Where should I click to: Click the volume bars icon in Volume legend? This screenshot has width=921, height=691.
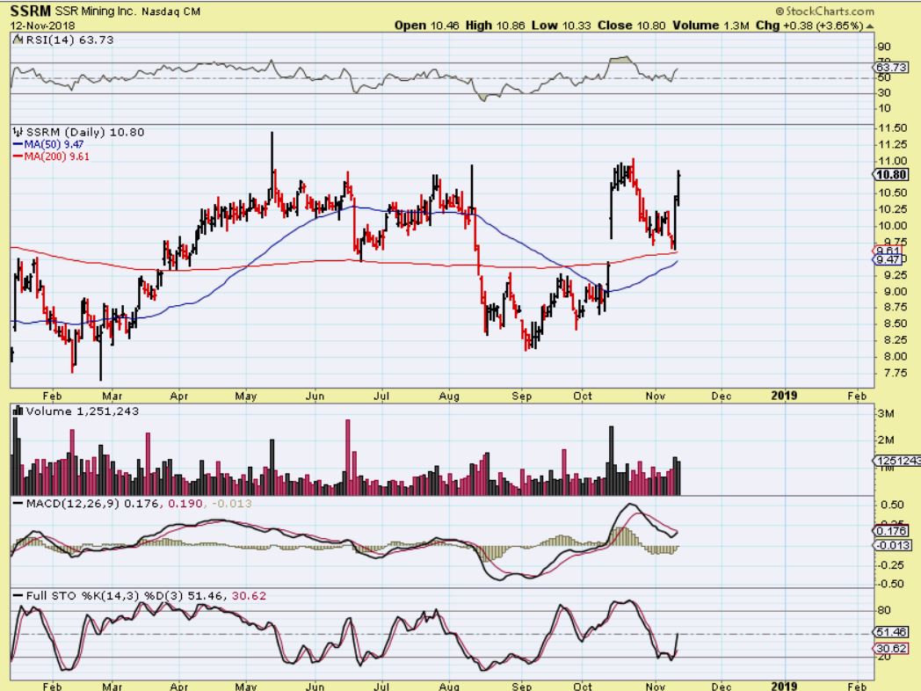(18, 411)
